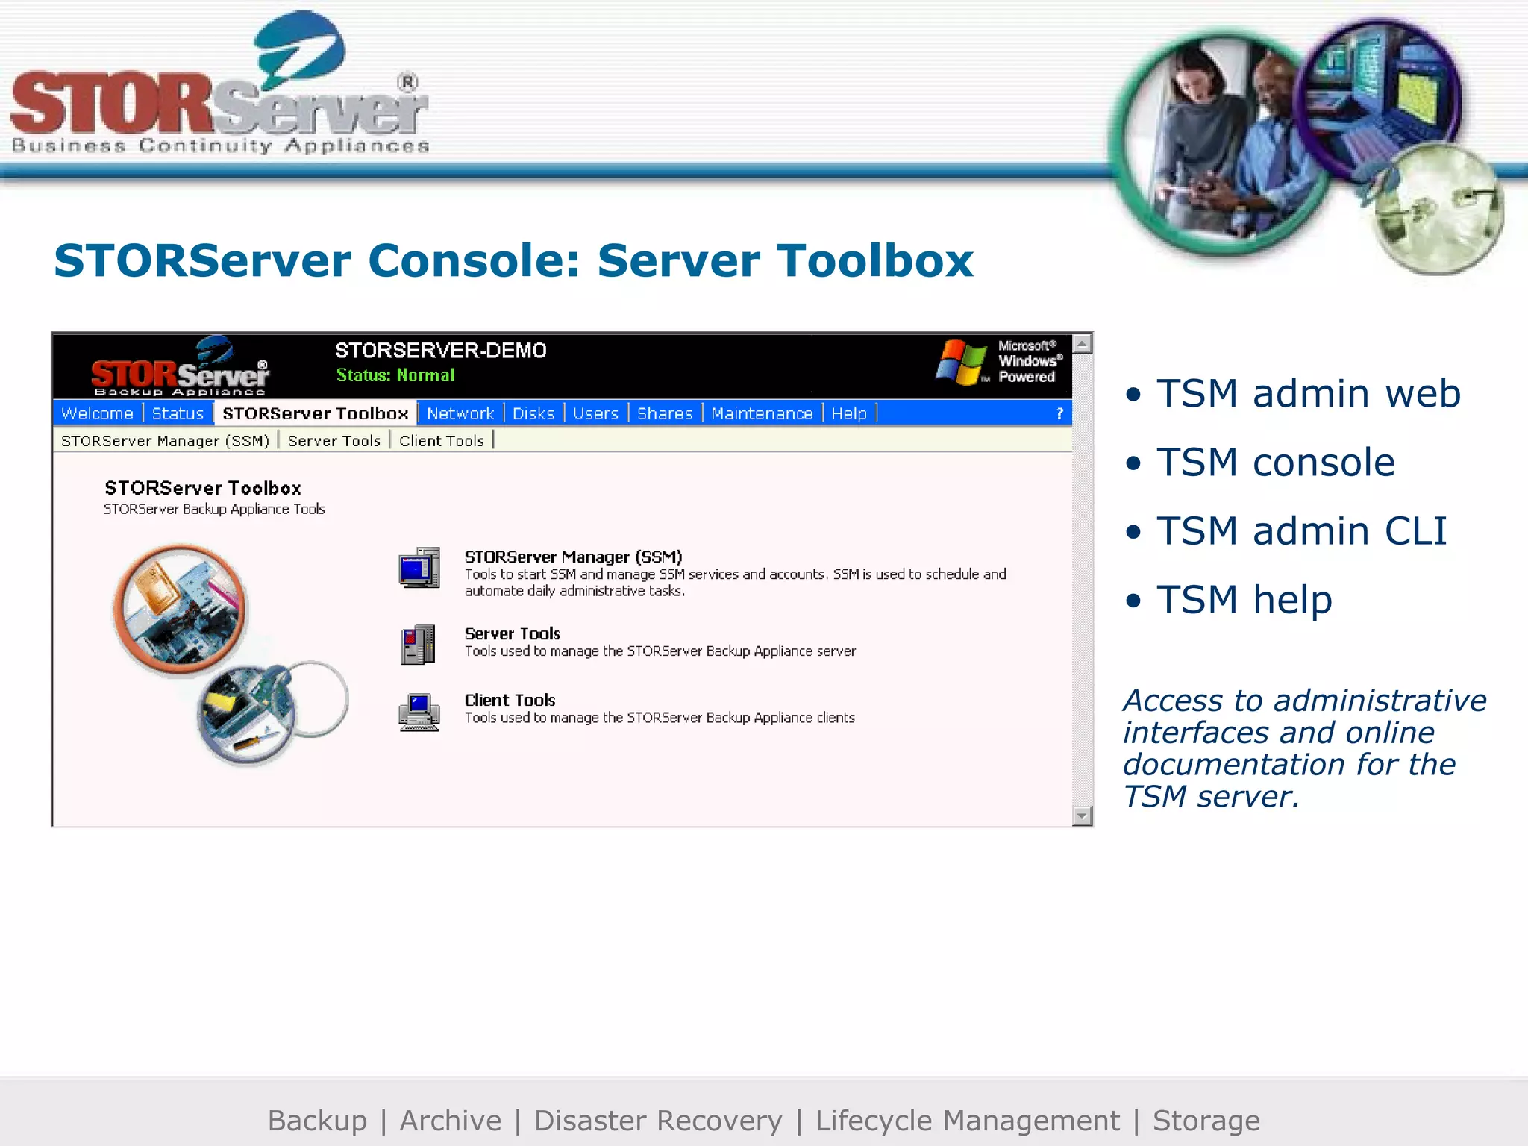This screenshot has width=1528, height=1146.
Task: Click 'Archive' in the footer
Action: (451, 1121)
